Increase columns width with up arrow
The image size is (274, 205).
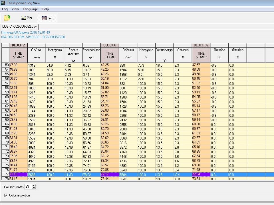click(34, 185)
